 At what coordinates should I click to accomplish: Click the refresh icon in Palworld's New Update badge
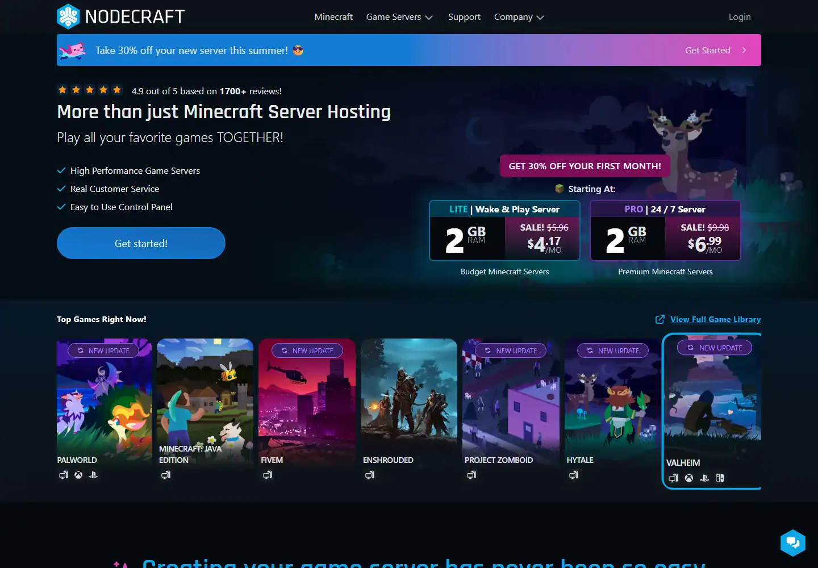tap(80, 350)
